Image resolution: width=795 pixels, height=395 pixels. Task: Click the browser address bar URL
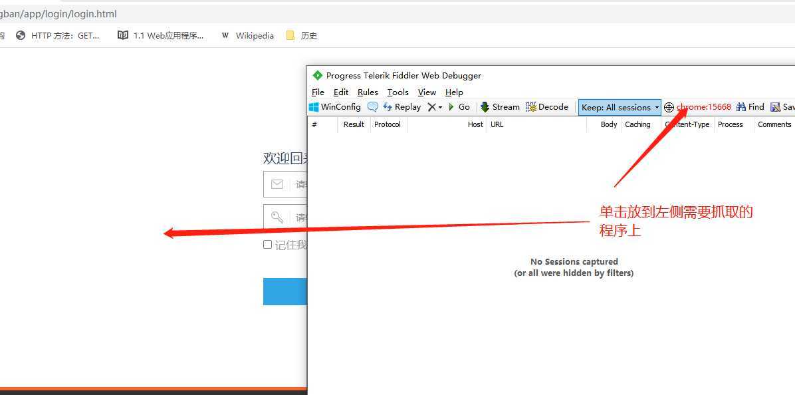point(58,14)
